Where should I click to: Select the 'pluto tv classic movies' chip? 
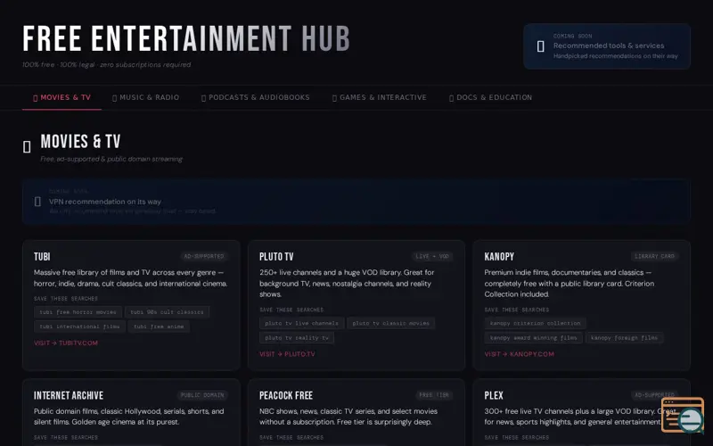[x=390, y=324]
